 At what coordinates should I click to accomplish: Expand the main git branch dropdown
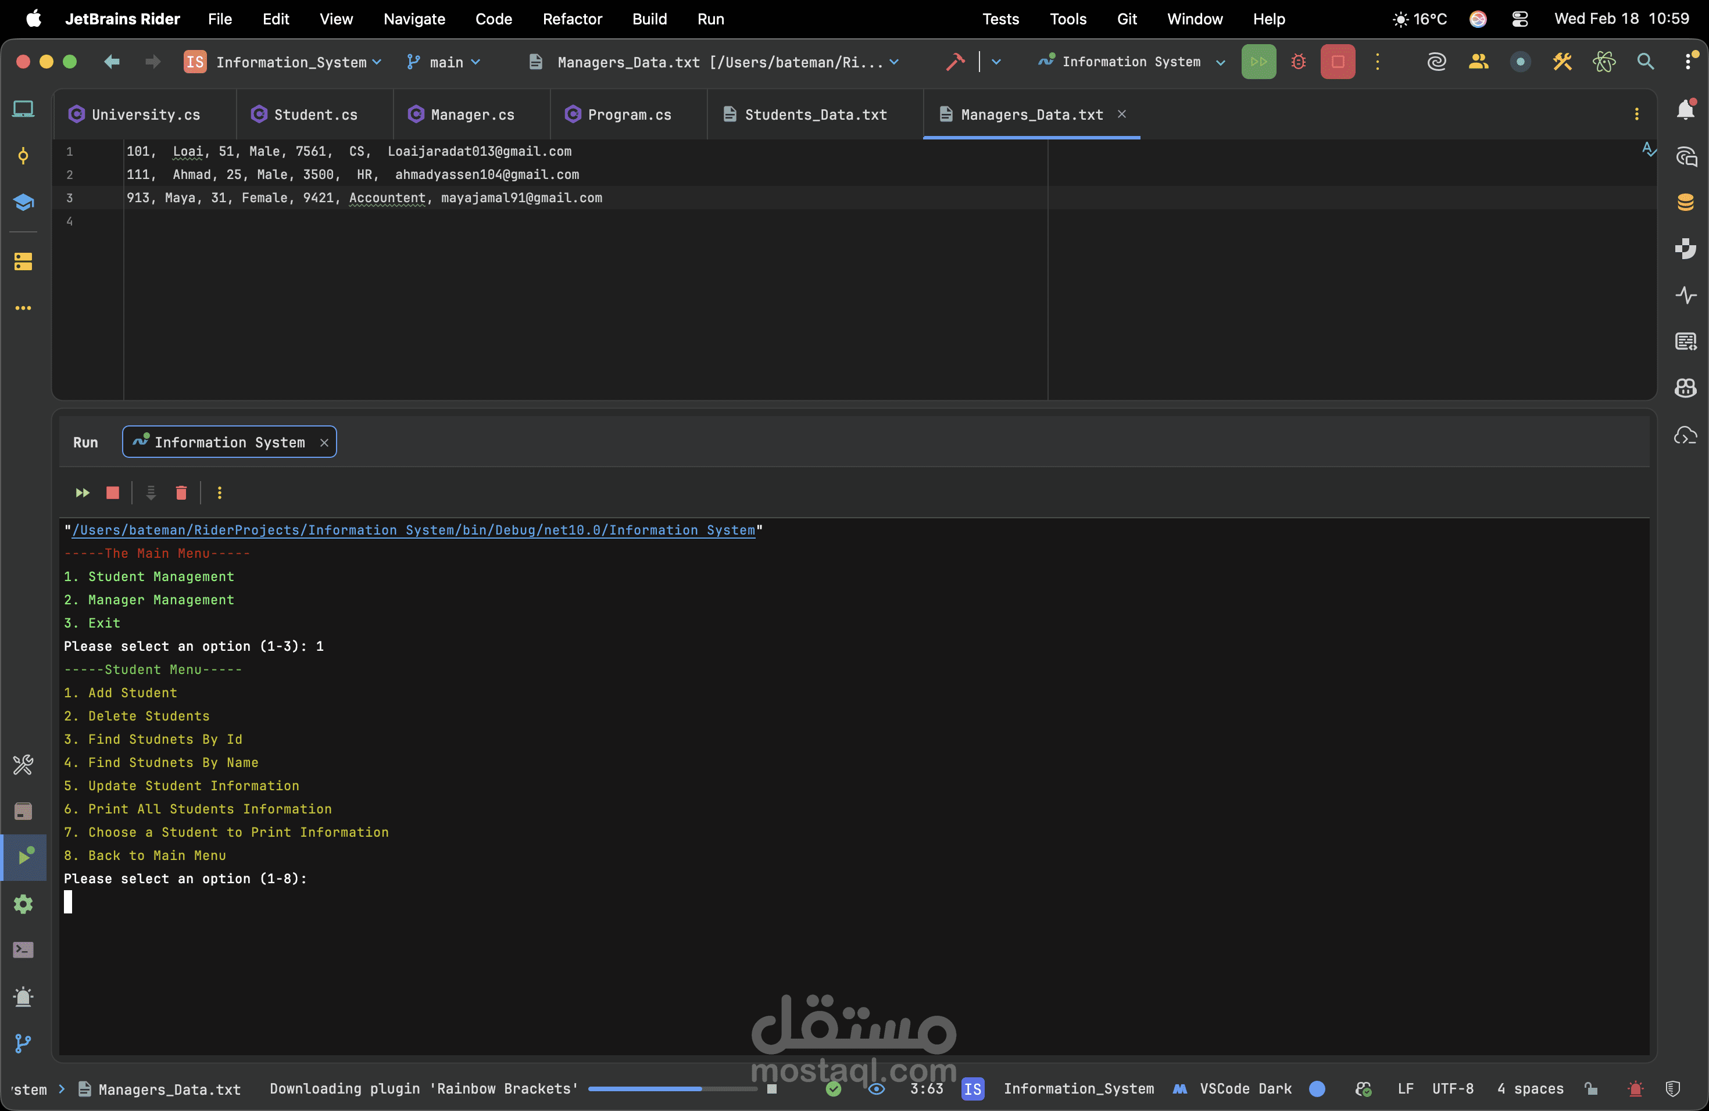pyautogui.click(x=445, y=62)
